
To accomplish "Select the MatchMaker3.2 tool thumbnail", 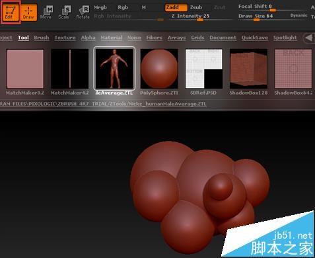I will (25, 69).
